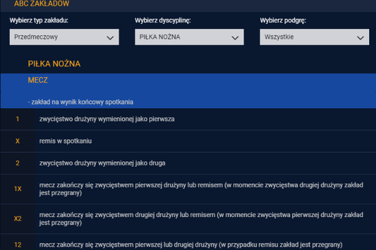Click the 'zakład na wynik końcowy spotkania' description
This screenshot has width=376, height=250.
coord(81,102)
